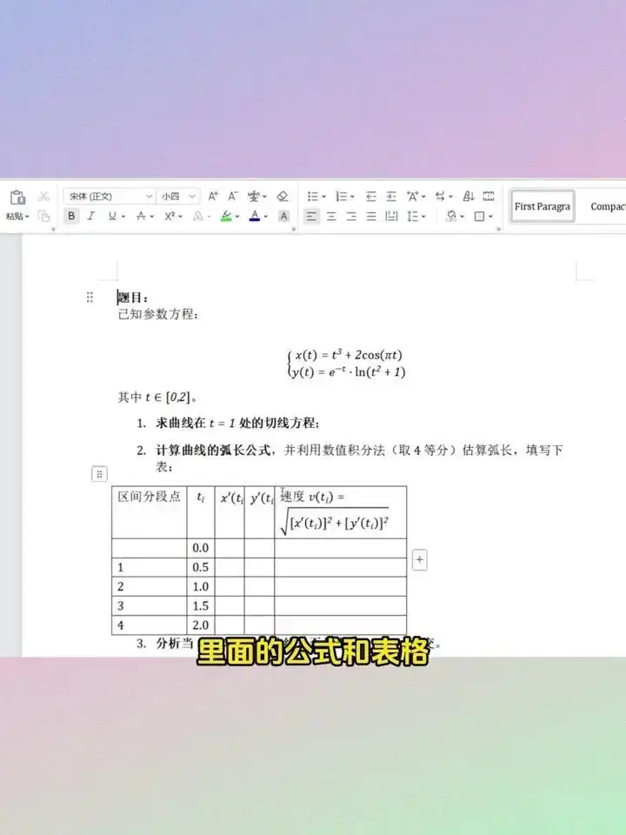Open the underline style dropdown arrow
The image size is (626, 835).
pos(123,217)
